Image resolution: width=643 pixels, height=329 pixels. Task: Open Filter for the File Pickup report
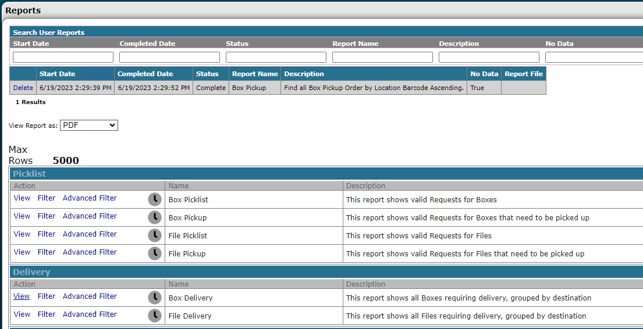coord(47,252)
